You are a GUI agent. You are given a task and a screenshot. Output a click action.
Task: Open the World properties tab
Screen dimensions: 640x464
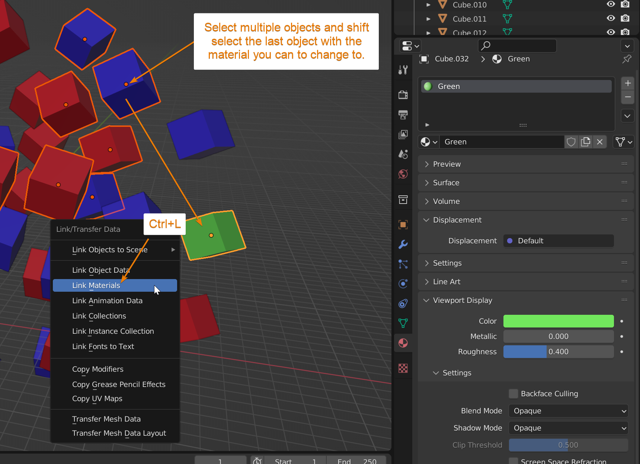[x=403, y=174]
